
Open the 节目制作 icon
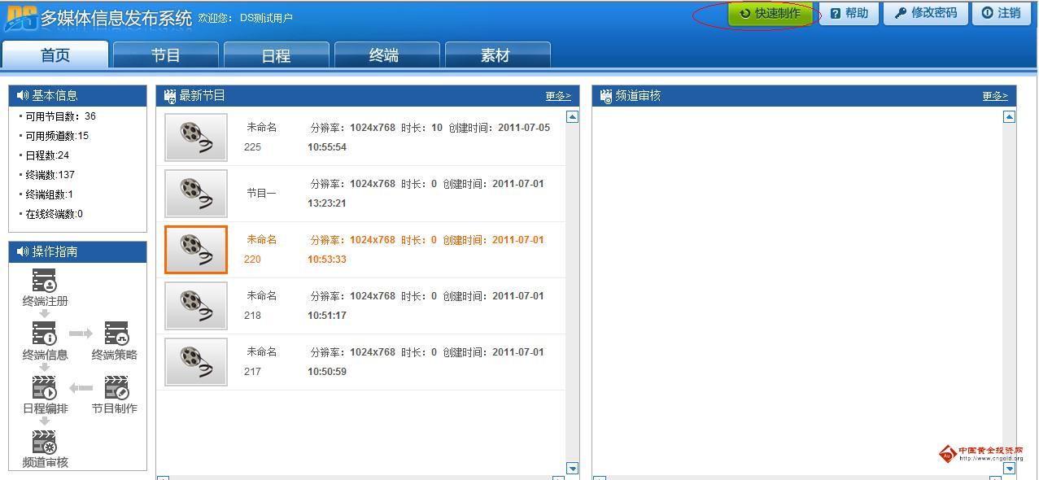click(116, 387)
